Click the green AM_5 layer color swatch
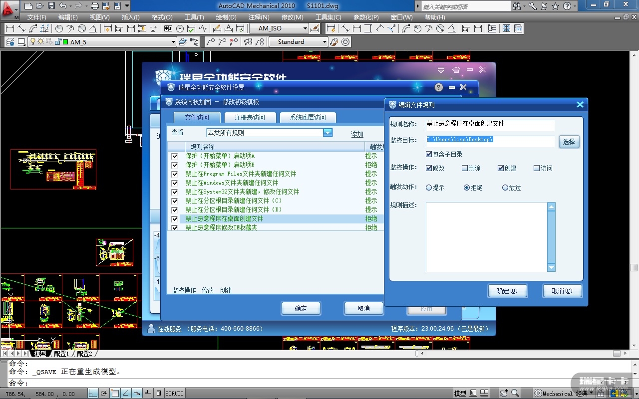 click(x=65, y=42)
